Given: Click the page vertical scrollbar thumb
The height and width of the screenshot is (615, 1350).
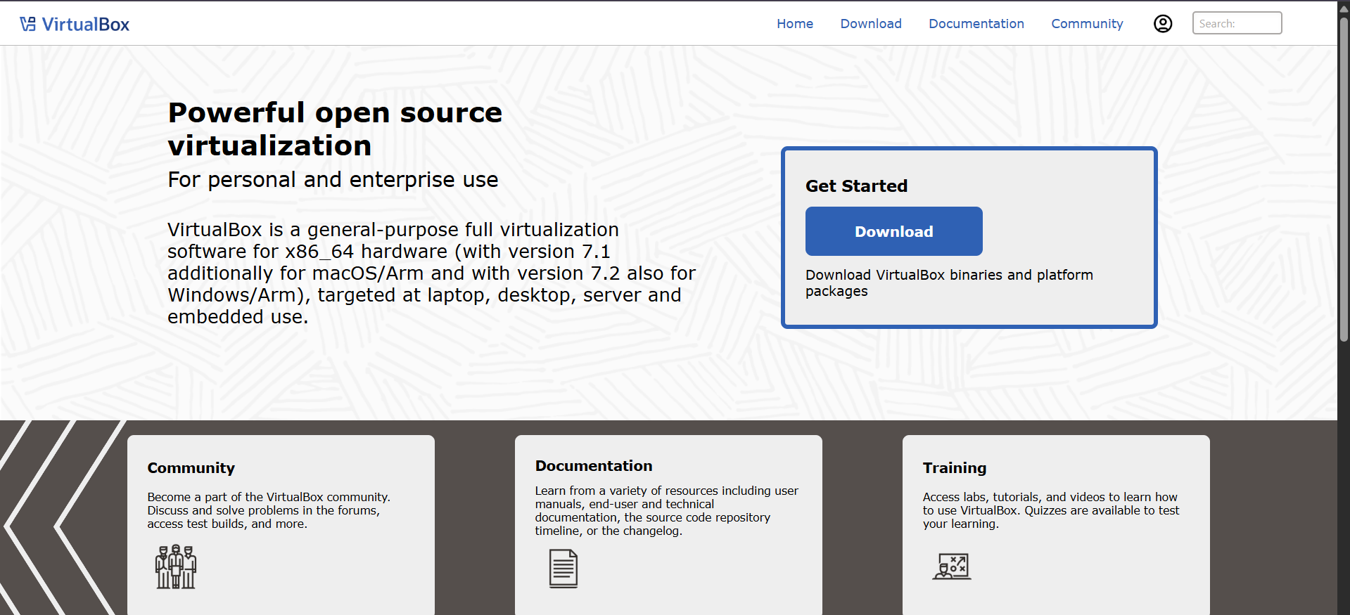Looking at the screenshot, I should coord(1344,179).
